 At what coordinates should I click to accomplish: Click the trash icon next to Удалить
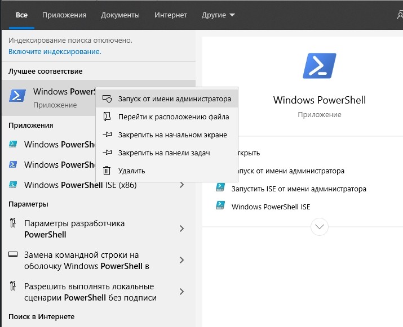(x=107, y=171)
